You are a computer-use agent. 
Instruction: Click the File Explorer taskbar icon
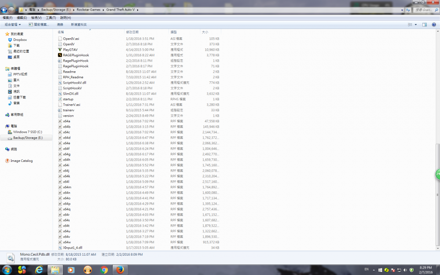tap(55, 270)
